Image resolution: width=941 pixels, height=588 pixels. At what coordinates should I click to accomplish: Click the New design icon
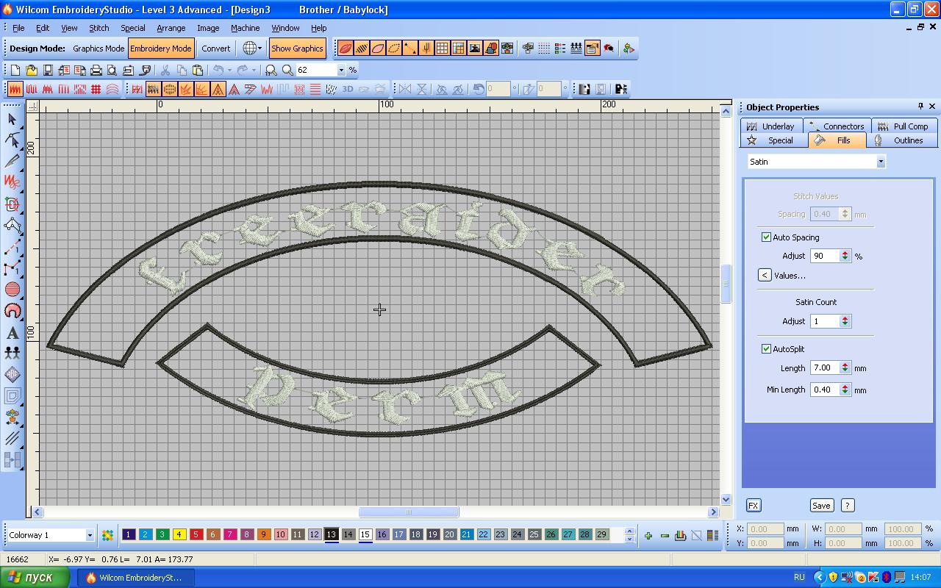pyautogui.click(x=15, y=70)
